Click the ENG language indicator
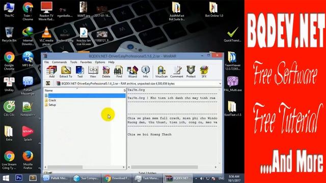This screenshot has width=326, height=183. click(x=221, y=178)
